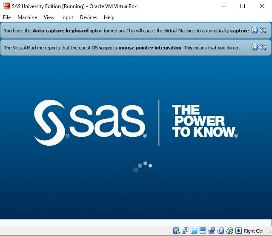Click the display monitor status icon
272x236 pixels.
tap(203, 231)
